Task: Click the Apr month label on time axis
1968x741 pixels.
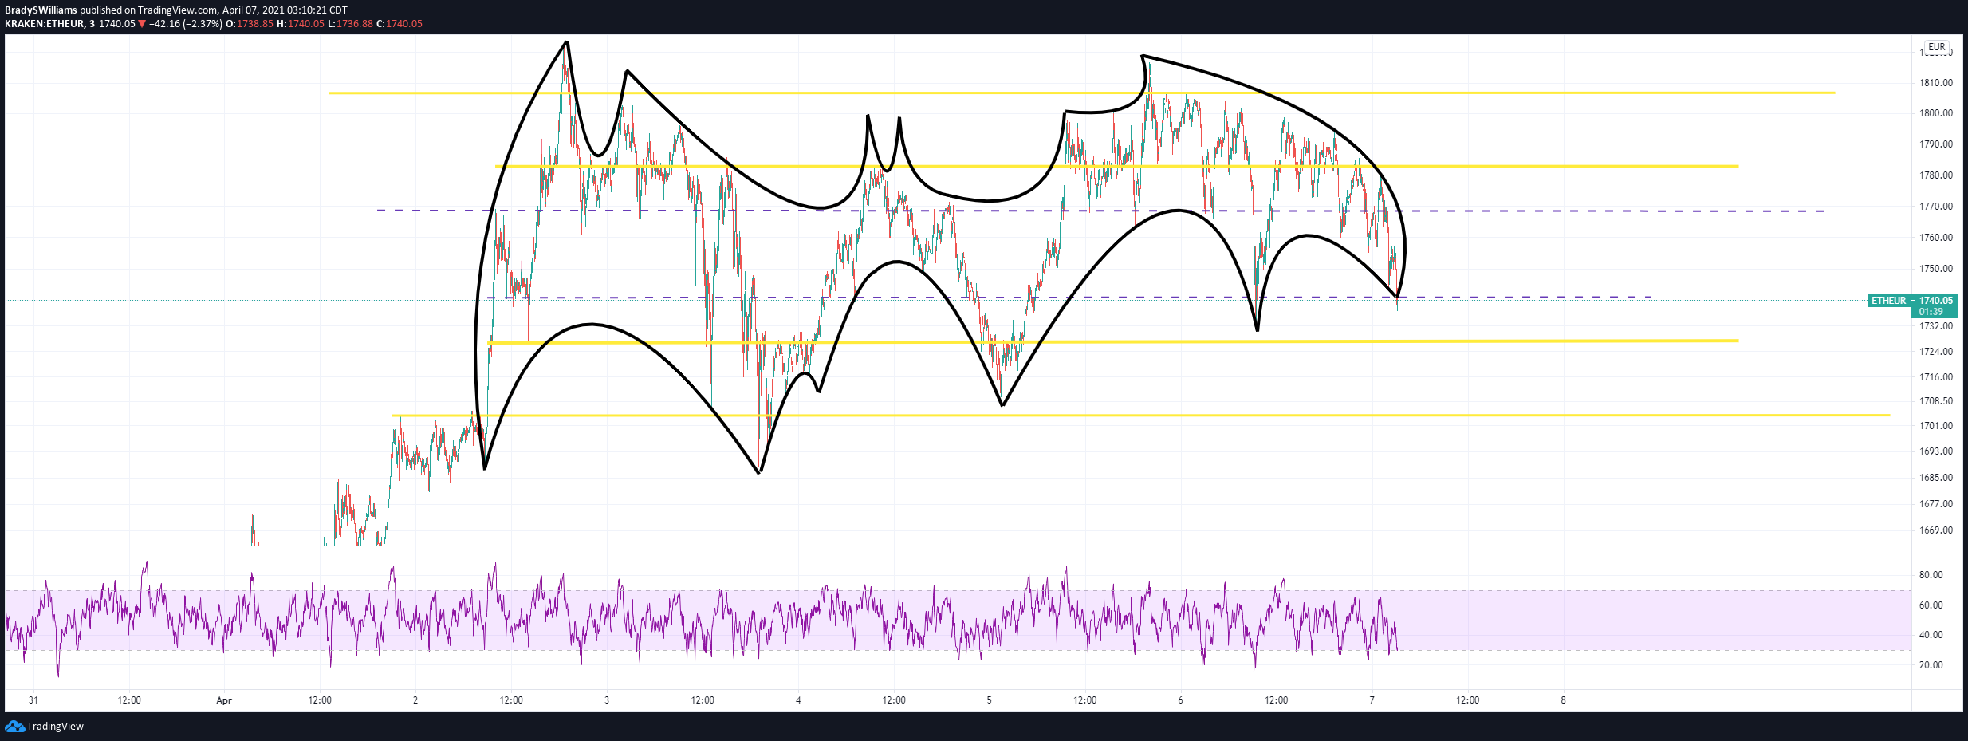Action: (x=224, y=700)
